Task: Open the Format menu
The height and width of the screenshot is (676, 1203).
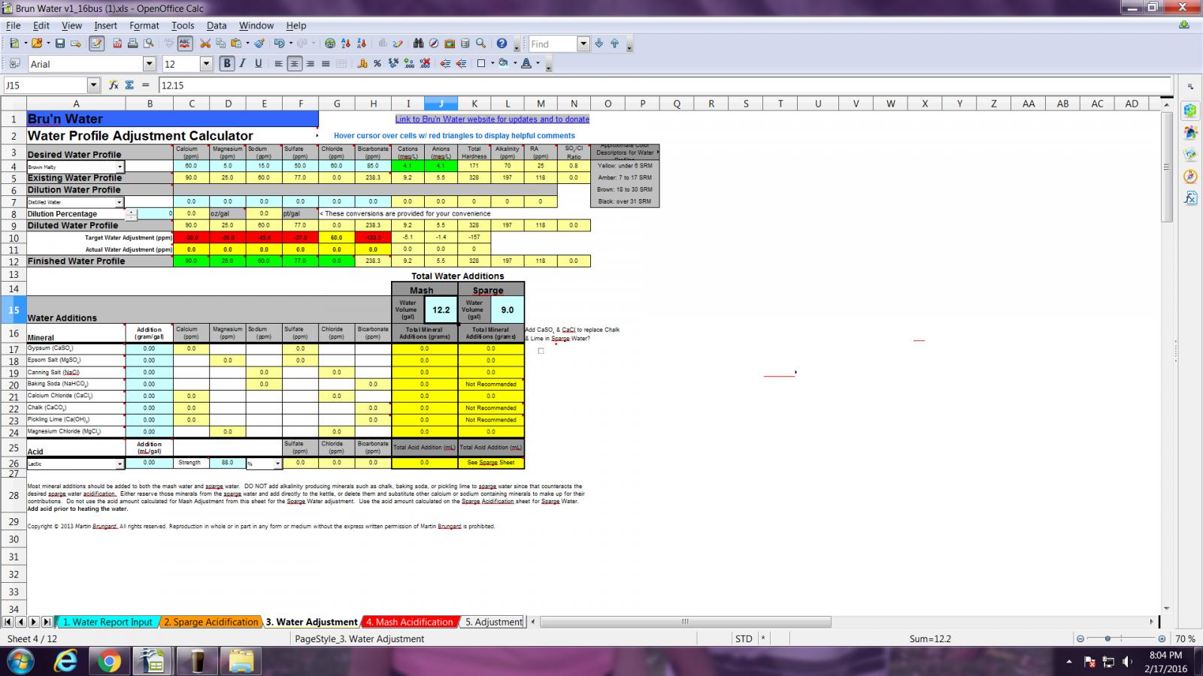Action: click(144, 26)
